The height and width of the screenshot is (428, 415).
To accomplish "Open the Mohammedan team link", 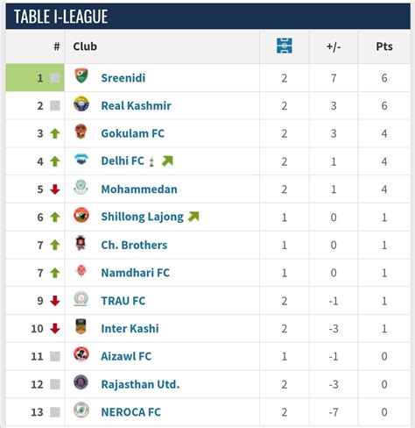I will [x=139, y=189].
